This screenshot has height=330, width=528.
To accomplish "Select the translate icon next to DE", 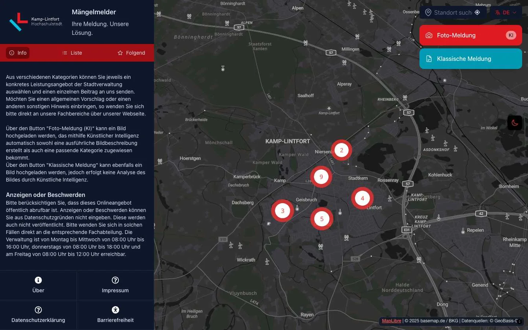I will coord(497,12).
